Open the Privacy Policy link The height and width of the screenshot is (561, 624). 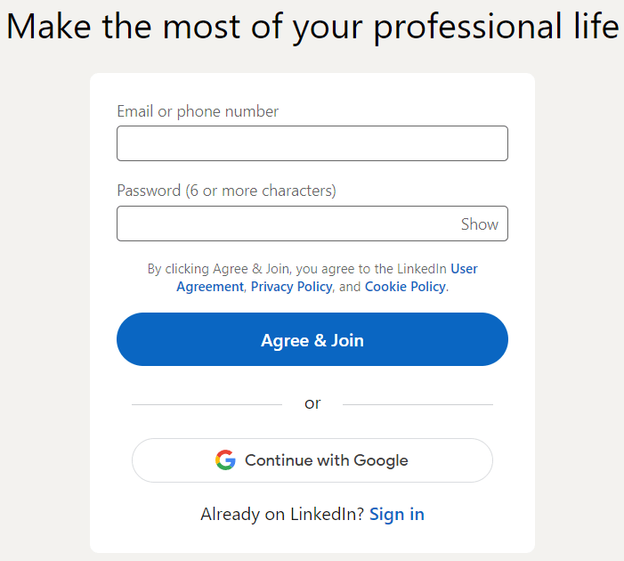(291, 287)
